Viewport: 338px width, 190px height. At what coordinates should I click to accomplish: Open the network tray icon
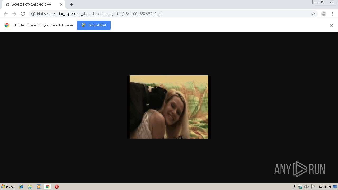[300, 187]
